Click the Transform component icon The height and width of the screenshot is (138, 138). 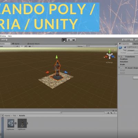[x=121, y=57]
